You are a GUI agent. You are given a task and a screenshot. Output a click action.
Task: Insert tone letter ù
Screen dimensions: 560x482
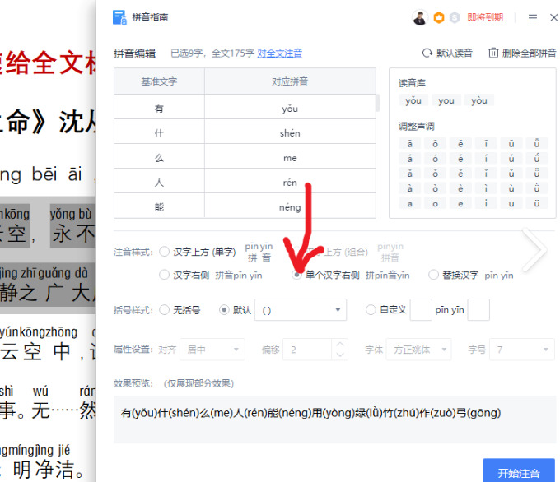click(511, 188)
